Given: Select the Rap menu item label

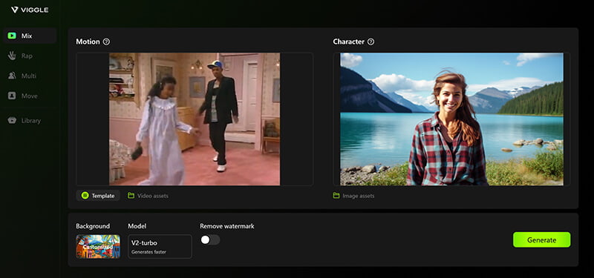Looking at the screenshot, I should [x=27, y=56].
